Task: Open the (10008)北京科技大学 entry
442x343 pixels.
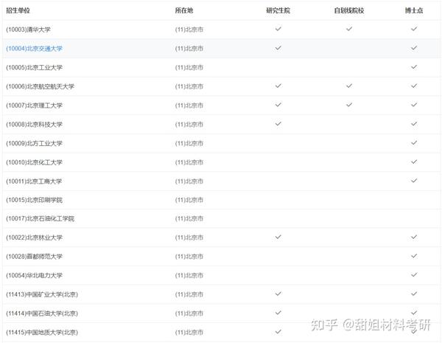Action: pos(34,125)
